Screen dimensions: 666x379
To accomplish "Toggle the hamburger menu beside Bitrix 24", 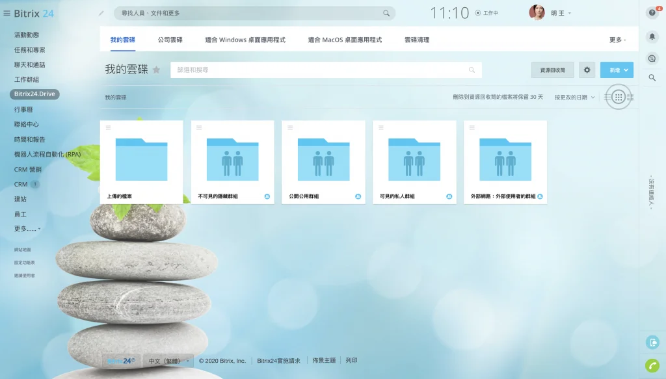I will (x=7, y=13).
